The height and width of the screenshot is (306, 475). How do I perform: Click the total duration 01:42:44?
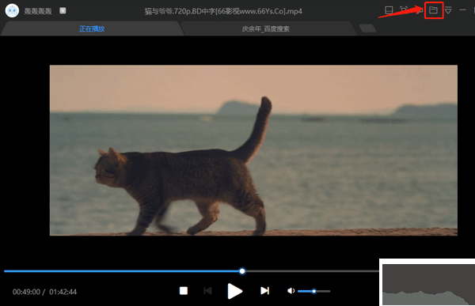coord(63,292)
